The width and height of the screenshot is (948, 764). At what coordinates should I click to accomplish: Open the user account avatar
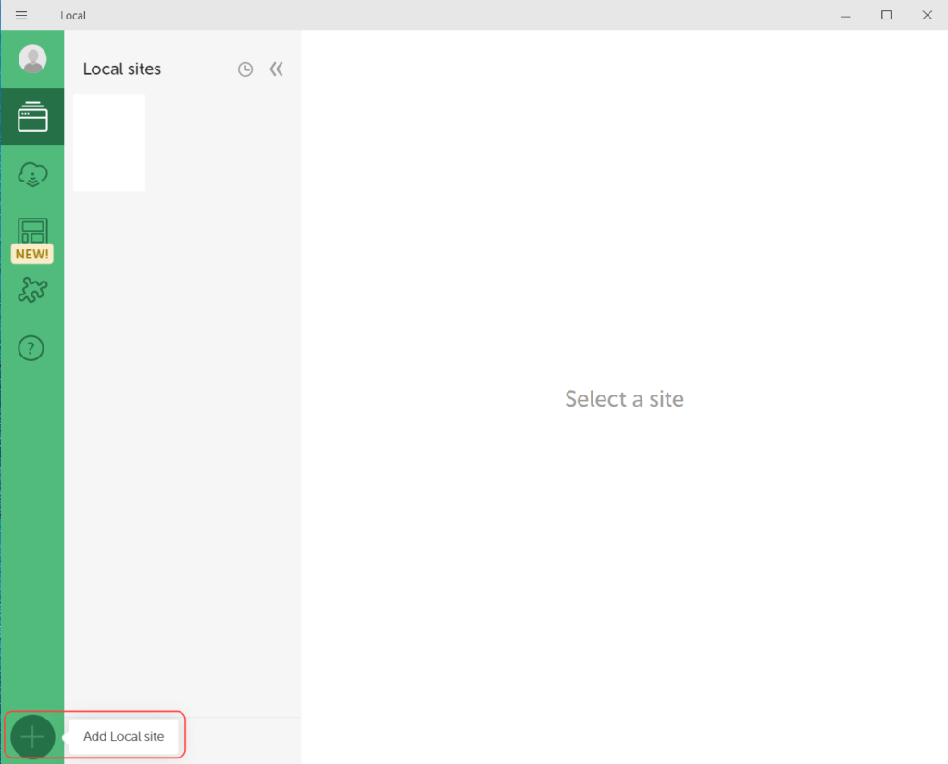(x=32, y=59)
